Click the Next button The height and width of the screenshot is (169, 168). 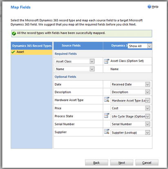tap(122, 162)
